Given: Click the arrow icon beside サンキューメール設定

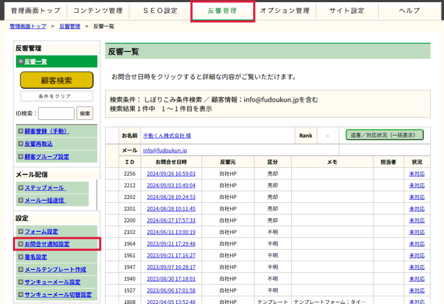Looking at the screenshot, I should pyautogui.click(x=21, y=282).
